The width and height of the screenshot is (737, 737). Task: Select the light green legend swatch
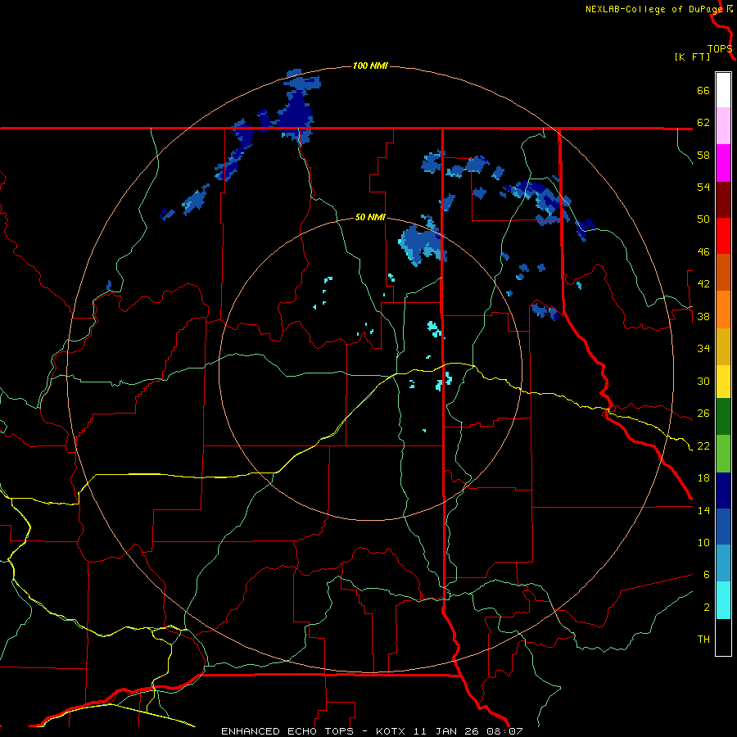(x=723, y=454)
